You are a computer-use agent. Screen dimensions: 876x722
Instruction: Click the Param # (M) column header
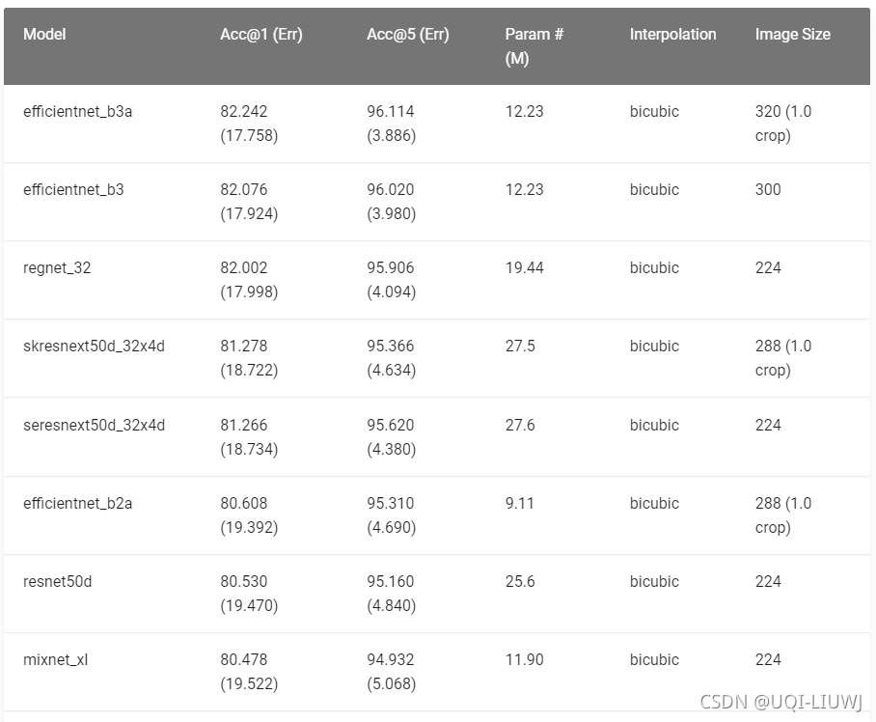click(534, 45)
